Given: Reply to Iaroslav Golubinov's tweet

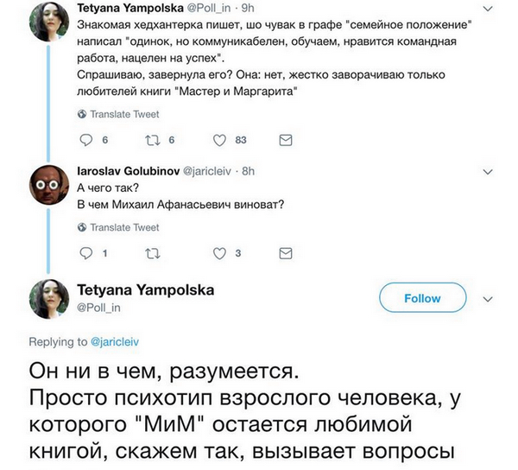Looking at the screenshot, I should point(85,253).
